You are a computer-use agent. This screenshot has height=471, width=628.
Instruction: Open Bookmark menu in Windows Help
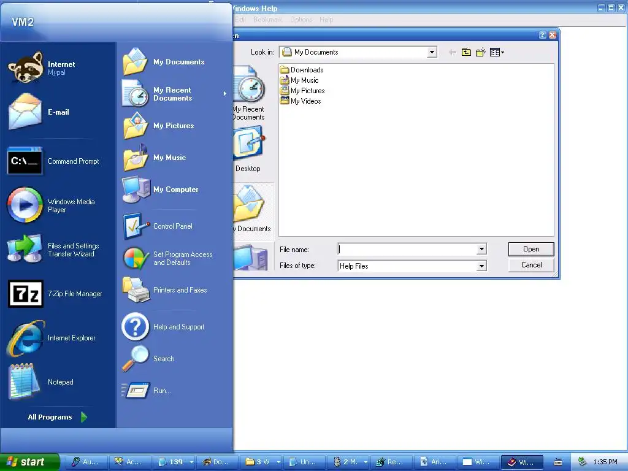pyautogui.click(x=267, y=20)
